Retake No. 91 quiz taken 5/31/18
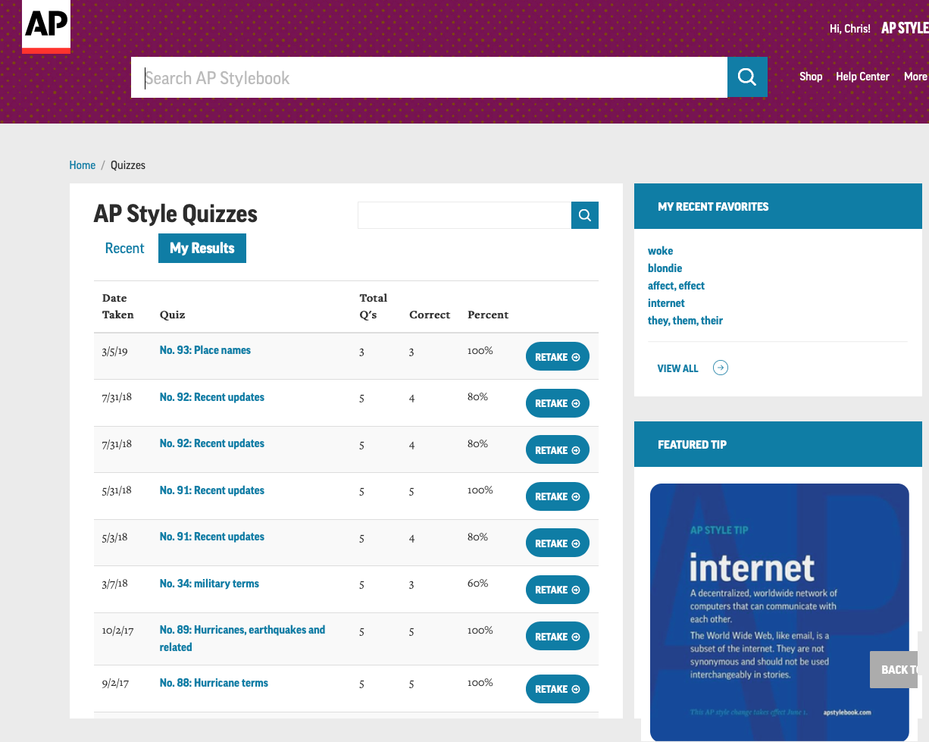The width and height of the screenshot is (929, 742). [558, 496]
